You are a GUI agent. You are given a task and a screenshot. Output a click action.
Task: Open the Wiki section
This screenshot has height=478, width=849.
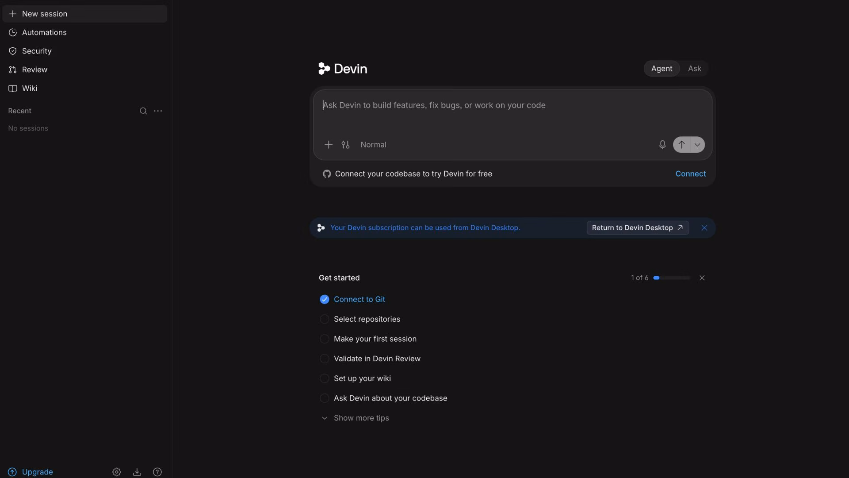point(84,88)
